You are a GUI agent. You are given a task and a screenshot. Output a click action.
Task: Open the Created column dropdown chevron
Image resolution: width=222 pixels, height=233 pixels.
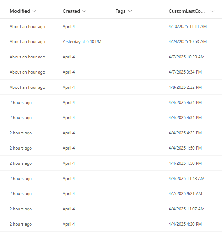pos(84,11)
